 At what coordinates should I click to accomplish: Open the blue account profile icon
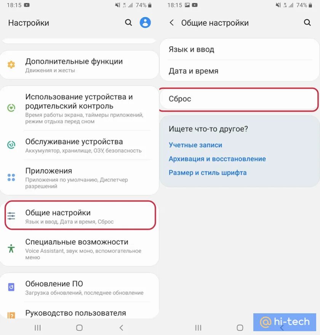point(145,22)
